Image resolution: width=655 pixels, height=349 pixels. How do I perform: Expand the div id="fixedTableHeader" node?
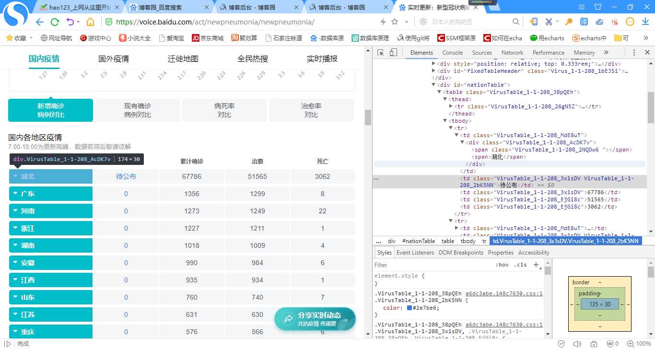point(434,71)
